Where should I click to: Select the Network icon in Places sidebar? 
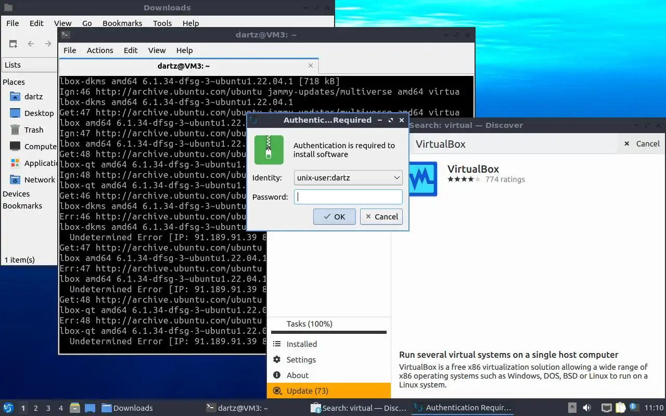click(x=15, y=179)
